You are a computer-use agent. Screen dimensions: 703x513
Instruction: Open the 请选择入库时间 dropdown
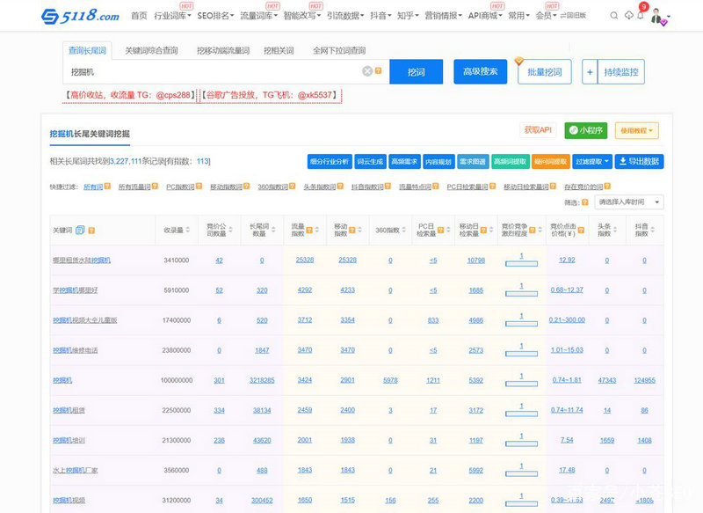click(629, 202)
